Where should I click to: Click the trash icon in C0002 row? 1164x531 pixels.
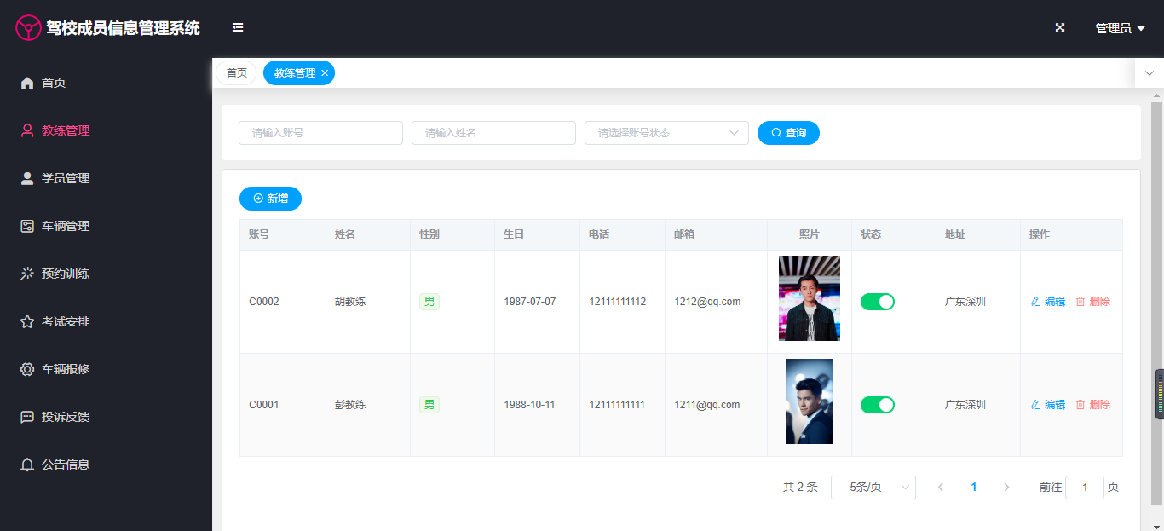1080,302
